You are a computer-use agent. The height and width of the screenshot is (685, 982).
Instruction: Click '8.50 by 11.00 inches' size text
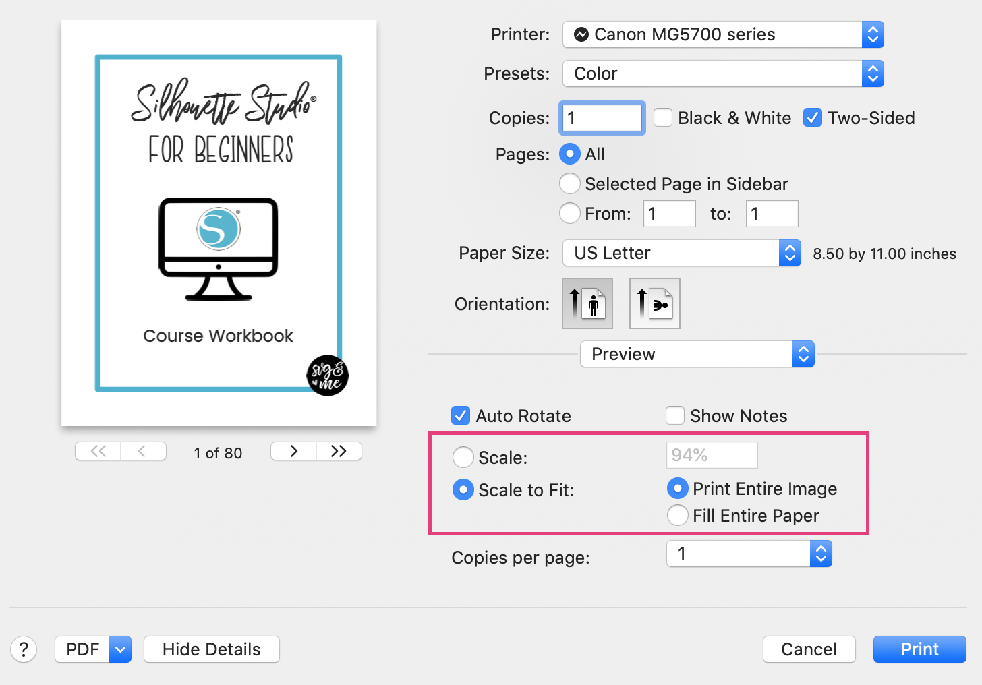tap(884, 254)
